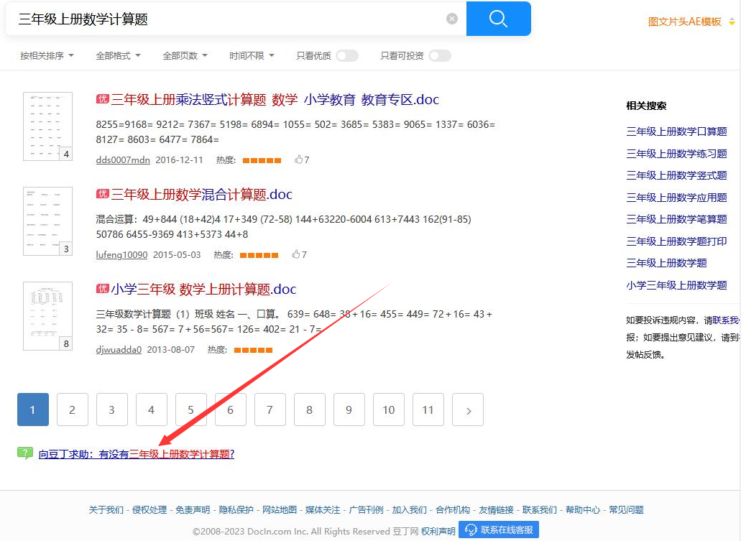741x541 pixels.
Task: Click the heat rating bar for djwuadda0 result
Action: click(x=253, y=350)
